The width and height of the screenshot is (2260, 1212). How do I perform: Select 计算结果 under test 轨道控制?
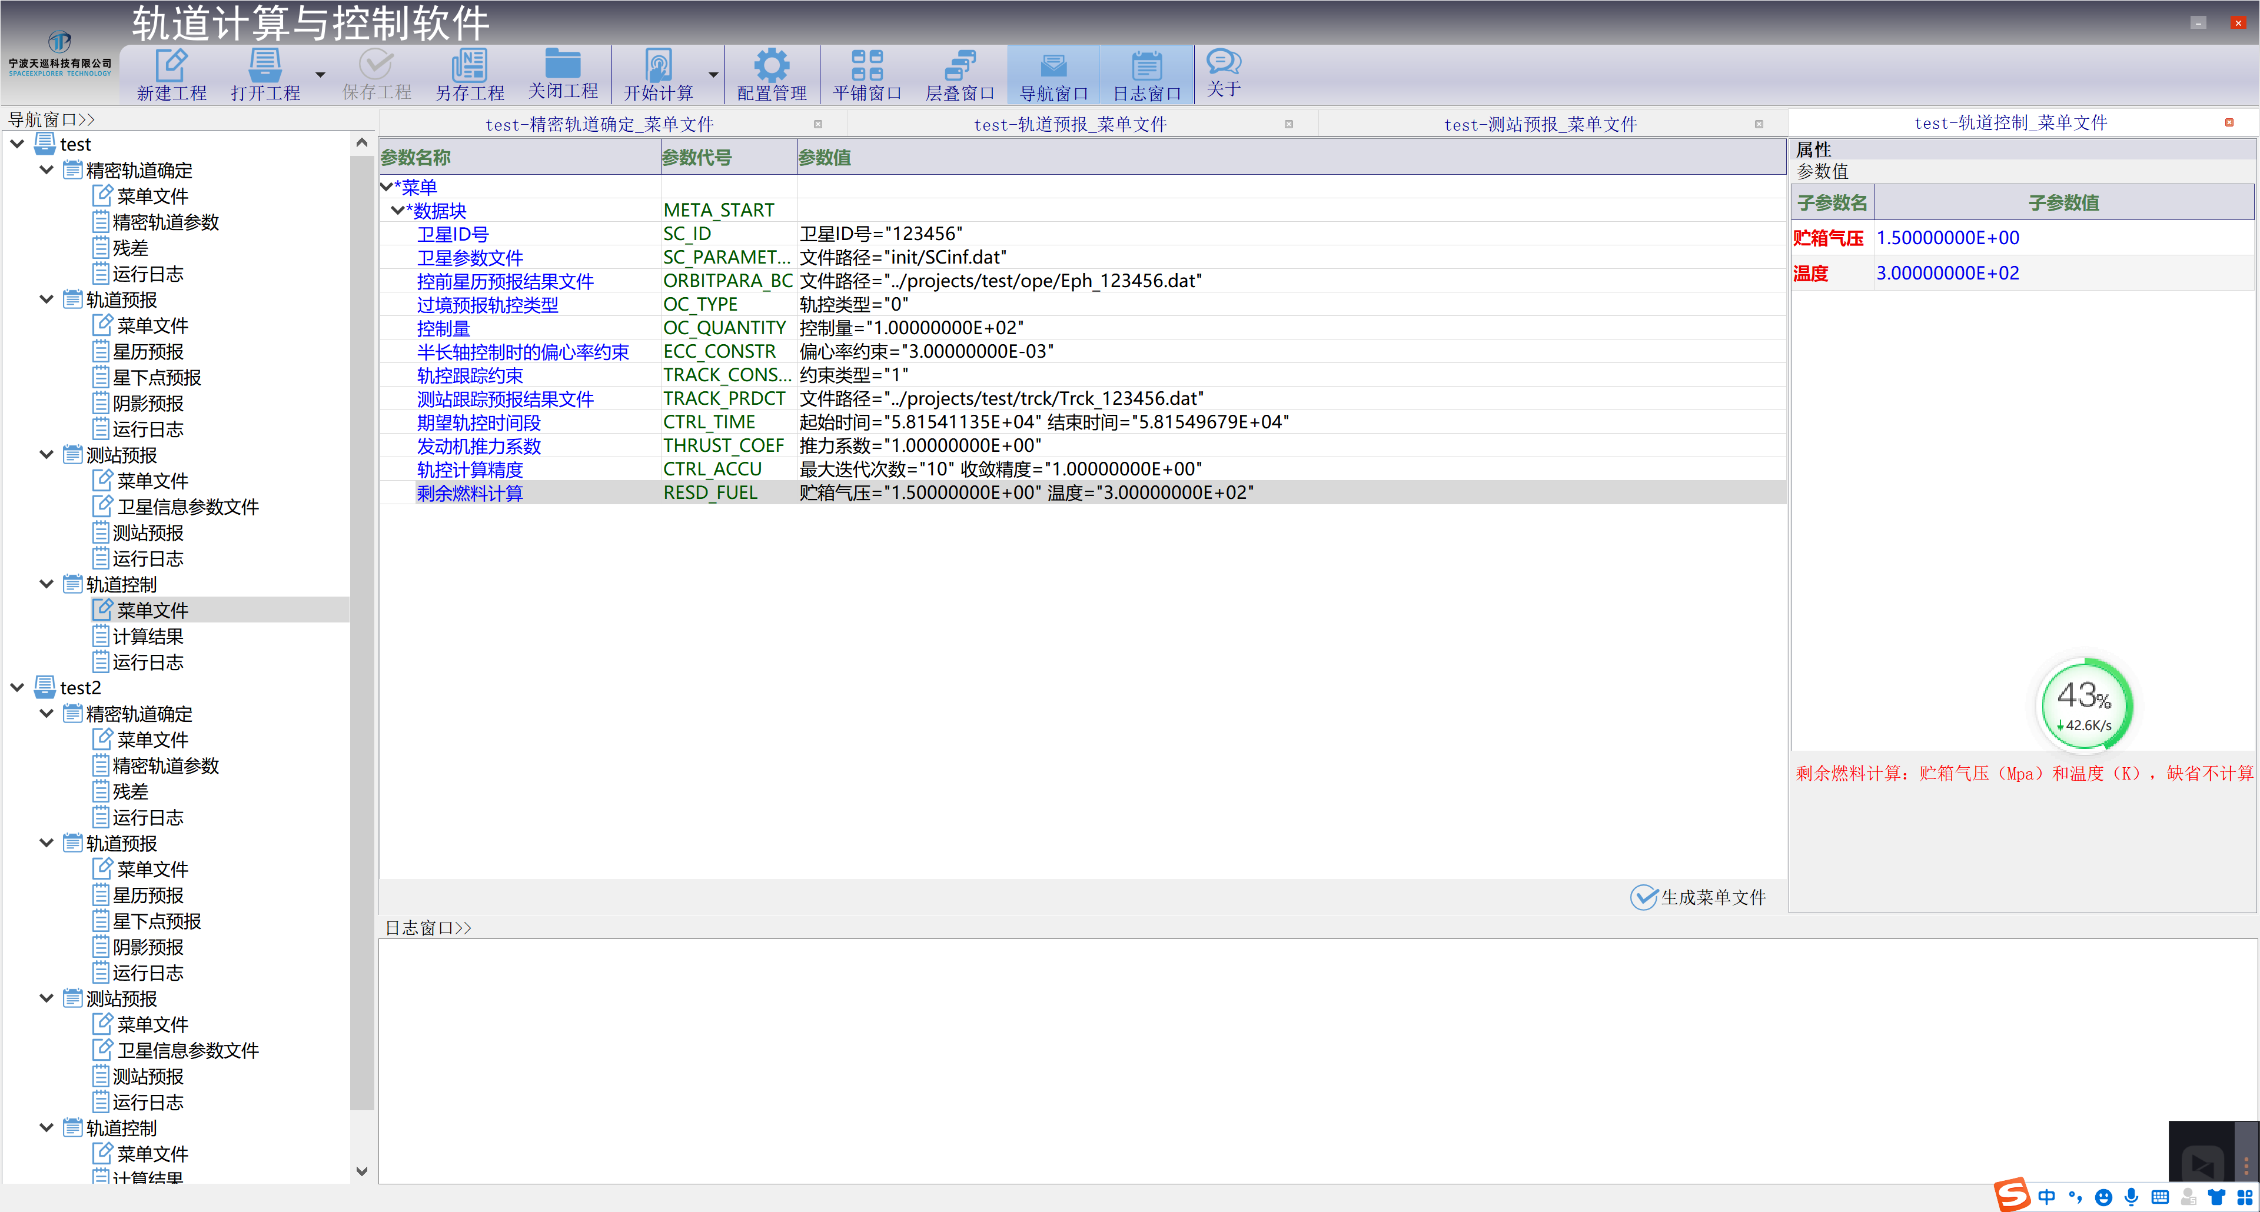(147, 636)
